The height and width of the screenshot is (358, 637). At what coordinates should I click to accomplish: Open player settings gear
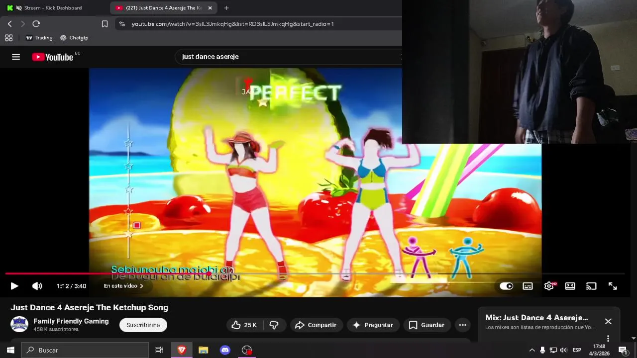click(549, 286)
